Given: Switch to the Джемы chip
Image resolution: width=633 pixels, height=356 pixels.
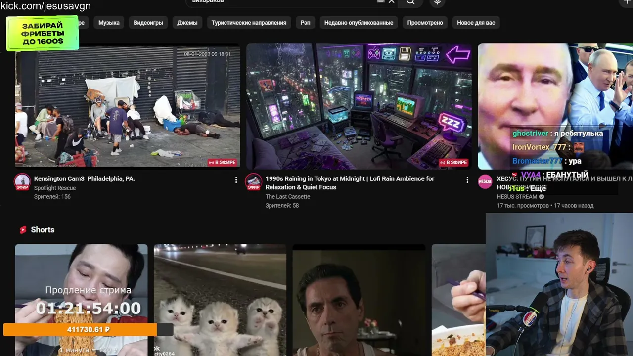Looking at the screenshot, I should coord(187,23).
